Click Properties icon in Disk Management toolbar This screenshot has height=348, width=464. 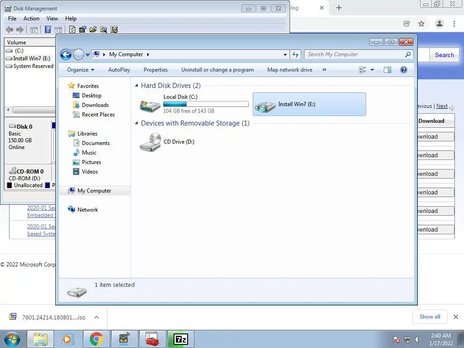pos(82,29)
